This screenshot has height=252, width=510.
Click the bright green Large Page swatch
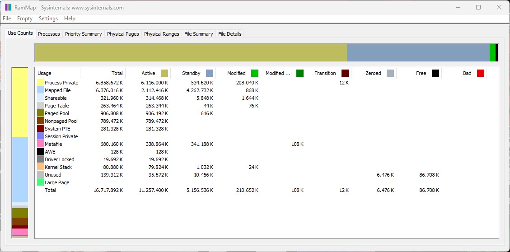pyautogui.click(x=40, y=182)
